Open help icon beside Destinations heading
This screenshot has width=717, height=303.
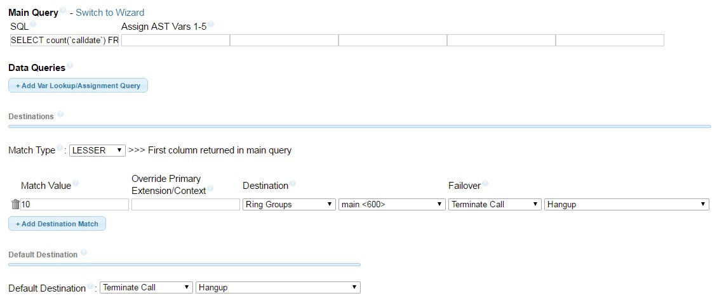coord(60,114)
